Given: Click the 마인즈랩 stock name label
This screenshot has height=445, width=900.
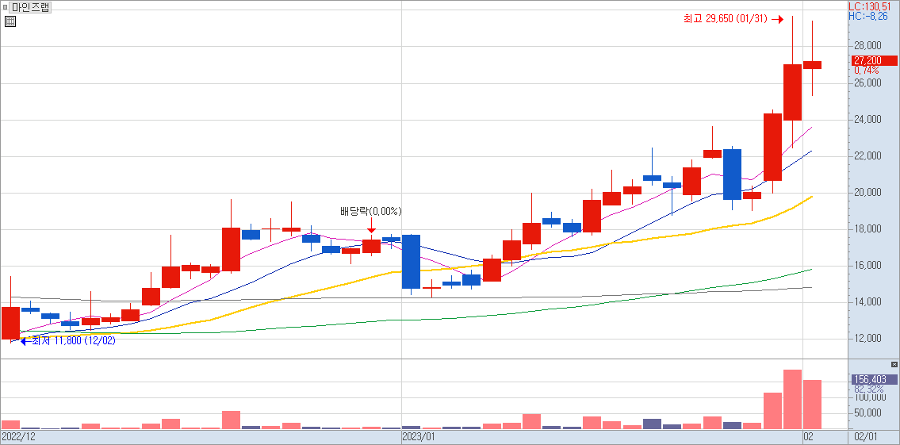Looking at the screenshot, I should [x=30, y=7].
